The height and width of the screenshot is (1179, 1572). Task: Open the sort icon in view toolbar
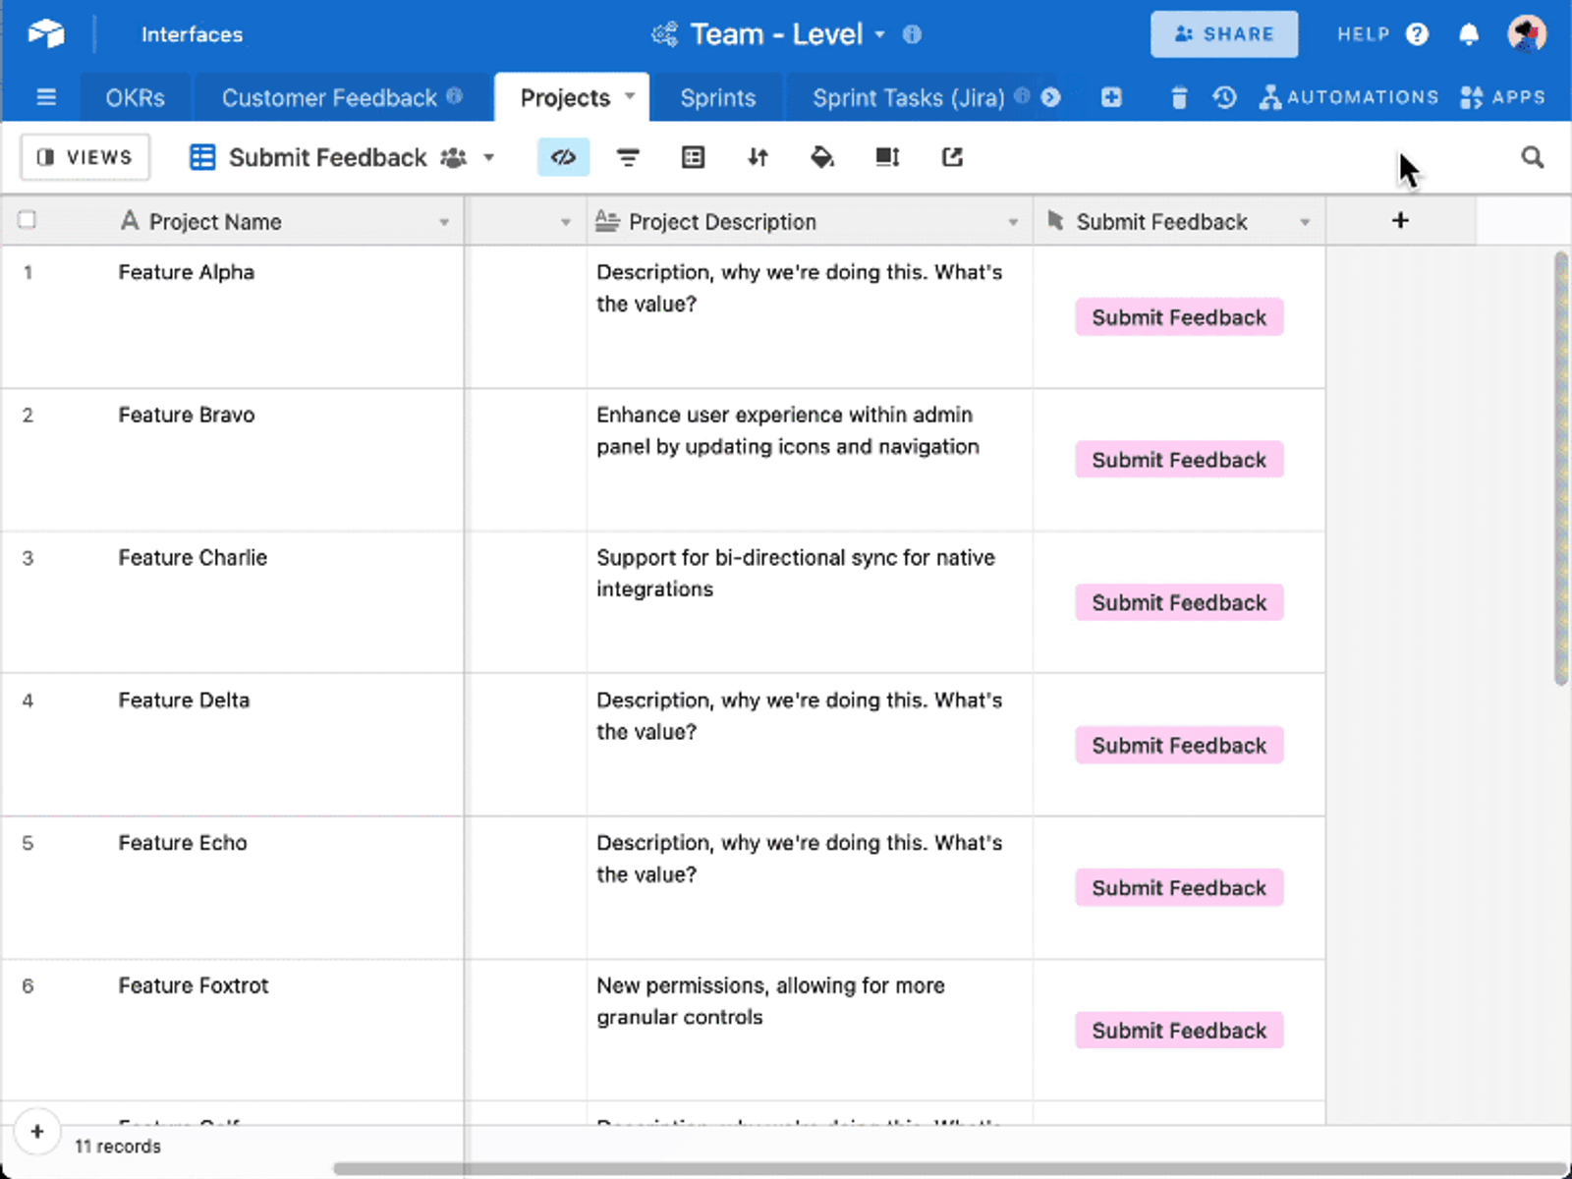pos(758,157)
